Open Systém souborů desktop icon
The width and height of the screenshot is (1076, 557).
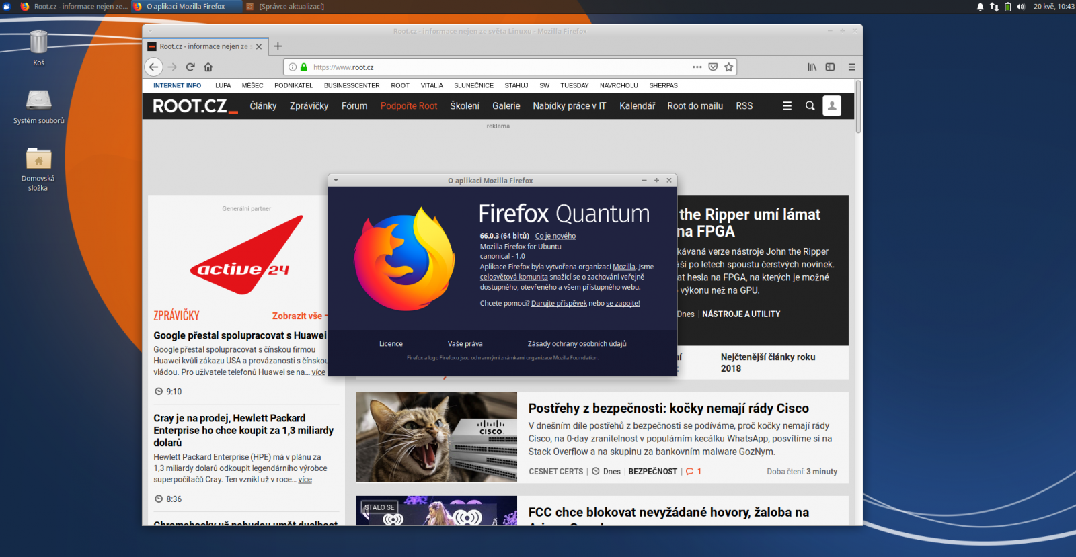click(38, 106)
